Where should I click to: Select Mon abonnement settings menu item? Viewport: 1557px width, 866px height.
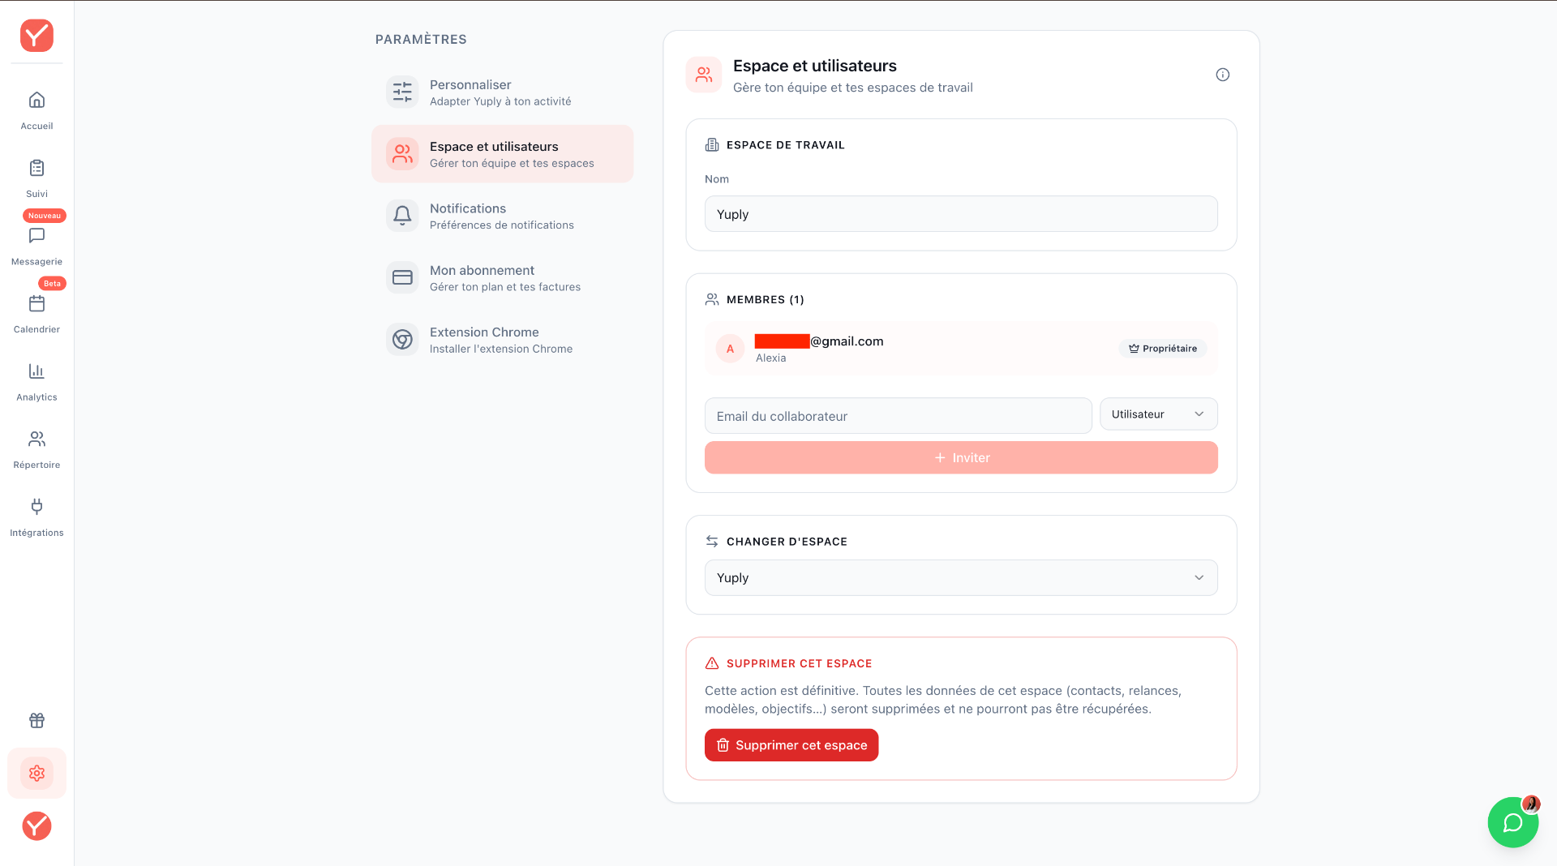pos(502,277)
